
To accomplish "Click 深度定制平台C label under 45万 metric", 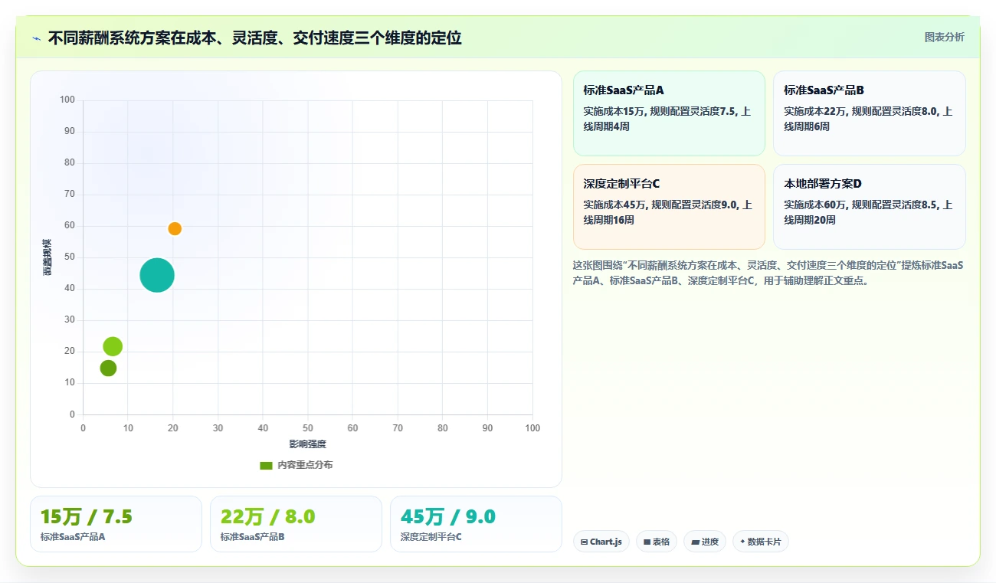I will pos(431,537).
